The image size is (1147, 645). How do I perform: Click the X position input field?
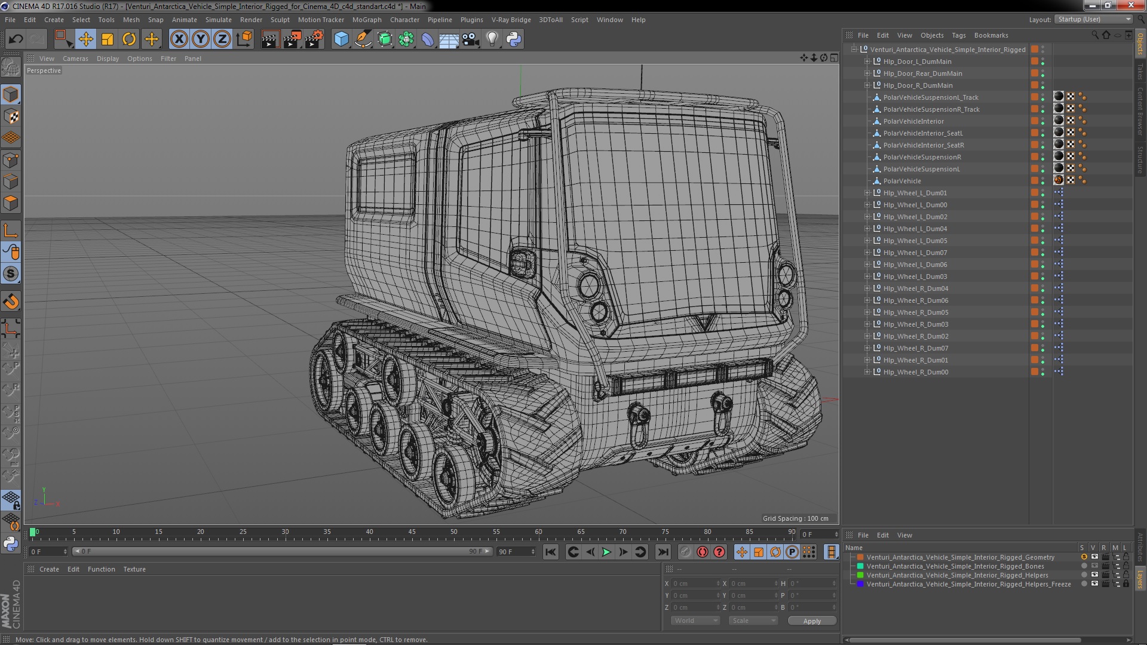point(696,583)
